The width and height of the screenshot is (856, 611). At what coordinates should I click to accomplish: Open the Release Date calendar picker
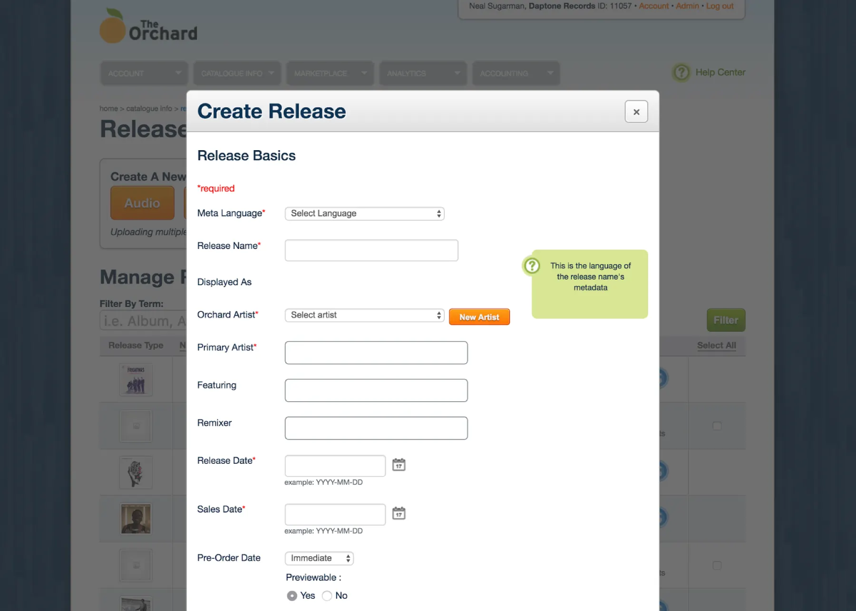[x=399, y=465]
